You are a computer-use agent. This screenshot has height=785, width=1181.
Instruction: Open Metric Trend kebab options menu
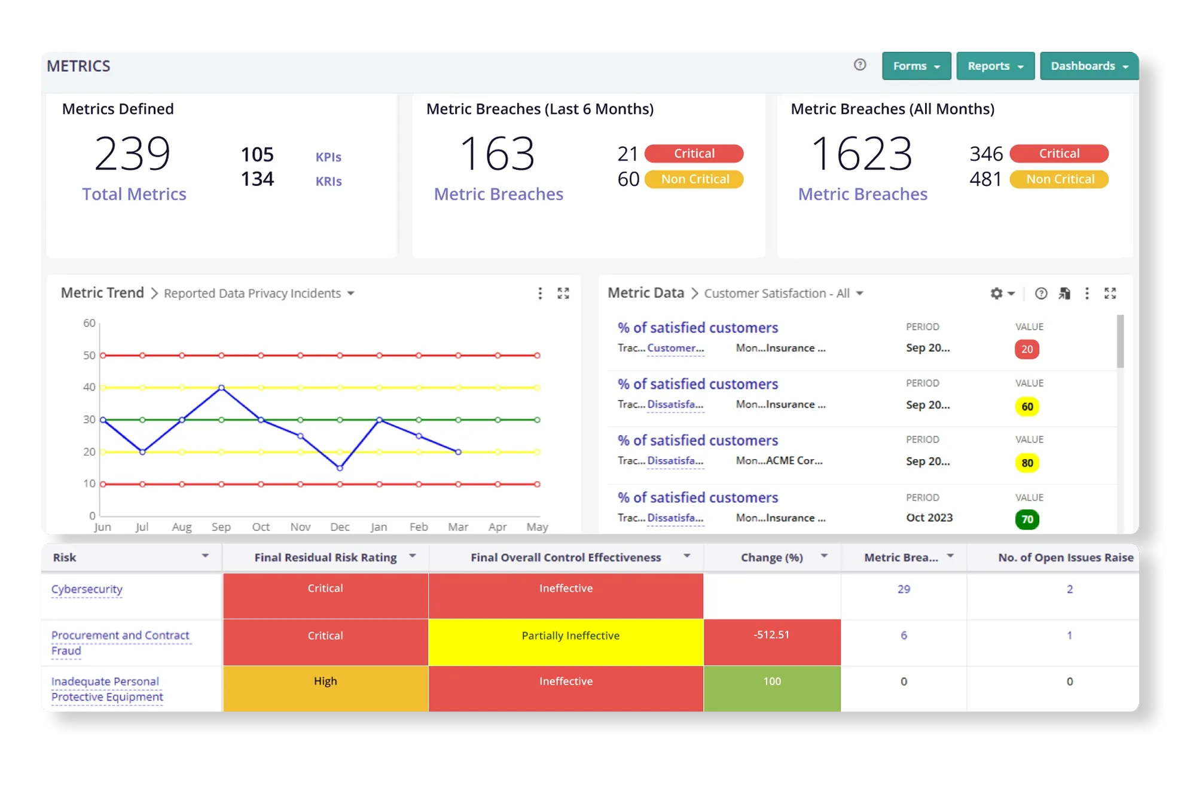540,293
